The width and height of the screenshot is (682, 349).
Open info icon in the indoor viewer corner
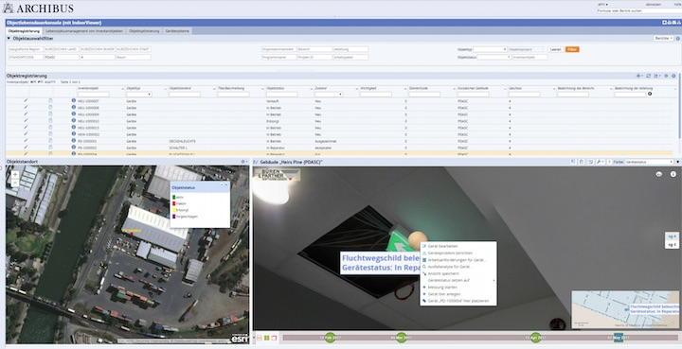(x=673, y=174)
